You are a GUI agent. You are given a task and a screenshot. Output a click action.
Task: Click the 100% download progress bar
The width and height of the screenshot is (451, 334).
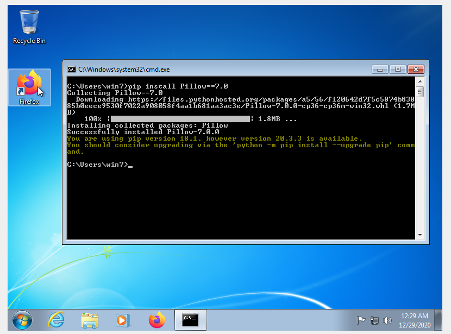[x=180, y=119]
